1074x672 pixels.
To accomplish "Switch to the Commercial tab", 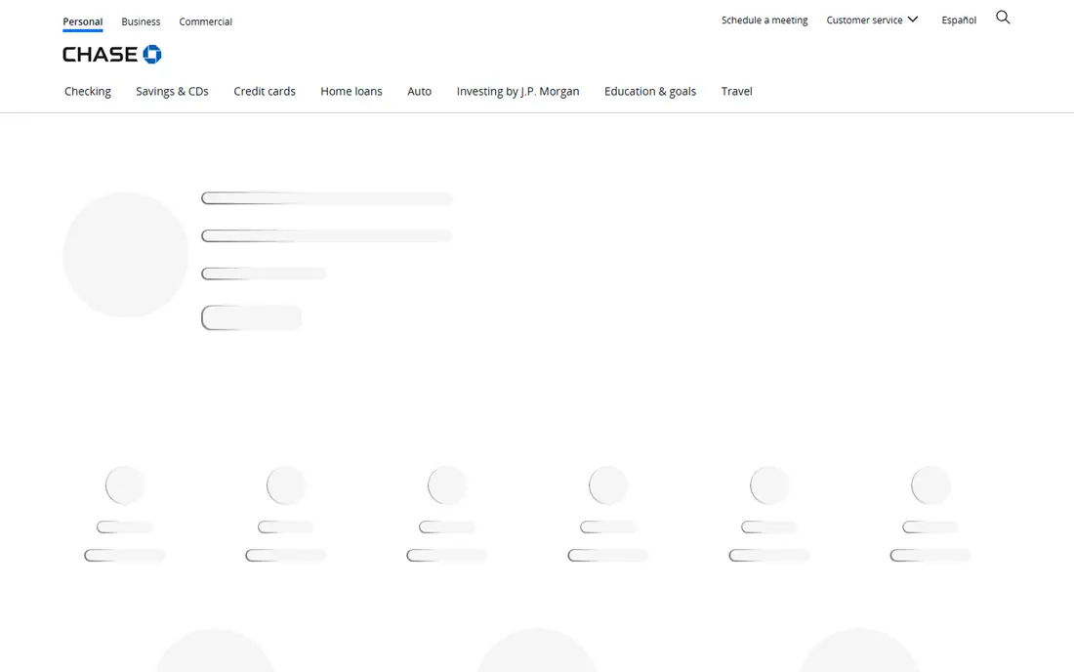I will click(x=205, y=21).
